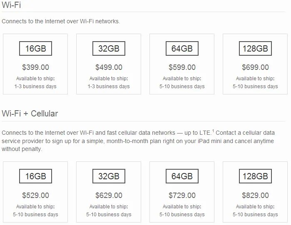Choose the Wi-Fi + Cellular 16GB at $529.00
Screen dimensions: 291x225
pyautogui.click(x=35, y=192)
